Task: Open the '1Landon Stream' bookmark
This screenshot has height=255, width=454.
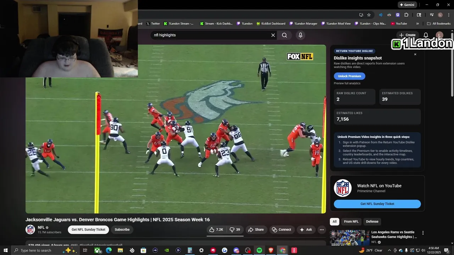Action: (179, 24)
